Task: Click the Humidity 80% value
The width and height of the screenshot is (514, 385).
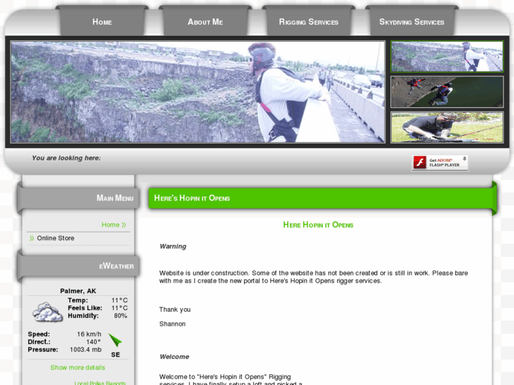Action: tap(120, 316)
